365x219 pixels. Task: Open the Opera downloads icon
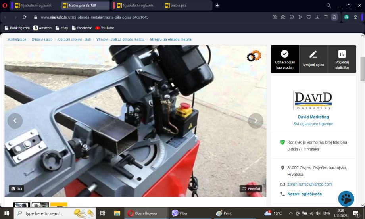[317, 17]
